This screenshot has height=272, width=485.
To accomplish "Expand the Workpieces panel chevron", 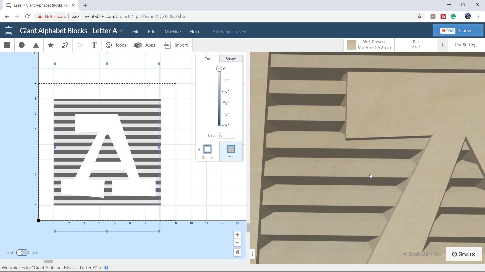I will pyautogui.click(x=100, y=268).
